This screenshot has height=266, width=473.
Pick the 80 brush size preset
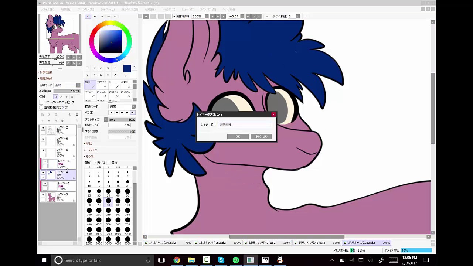[x=108, y=202]
